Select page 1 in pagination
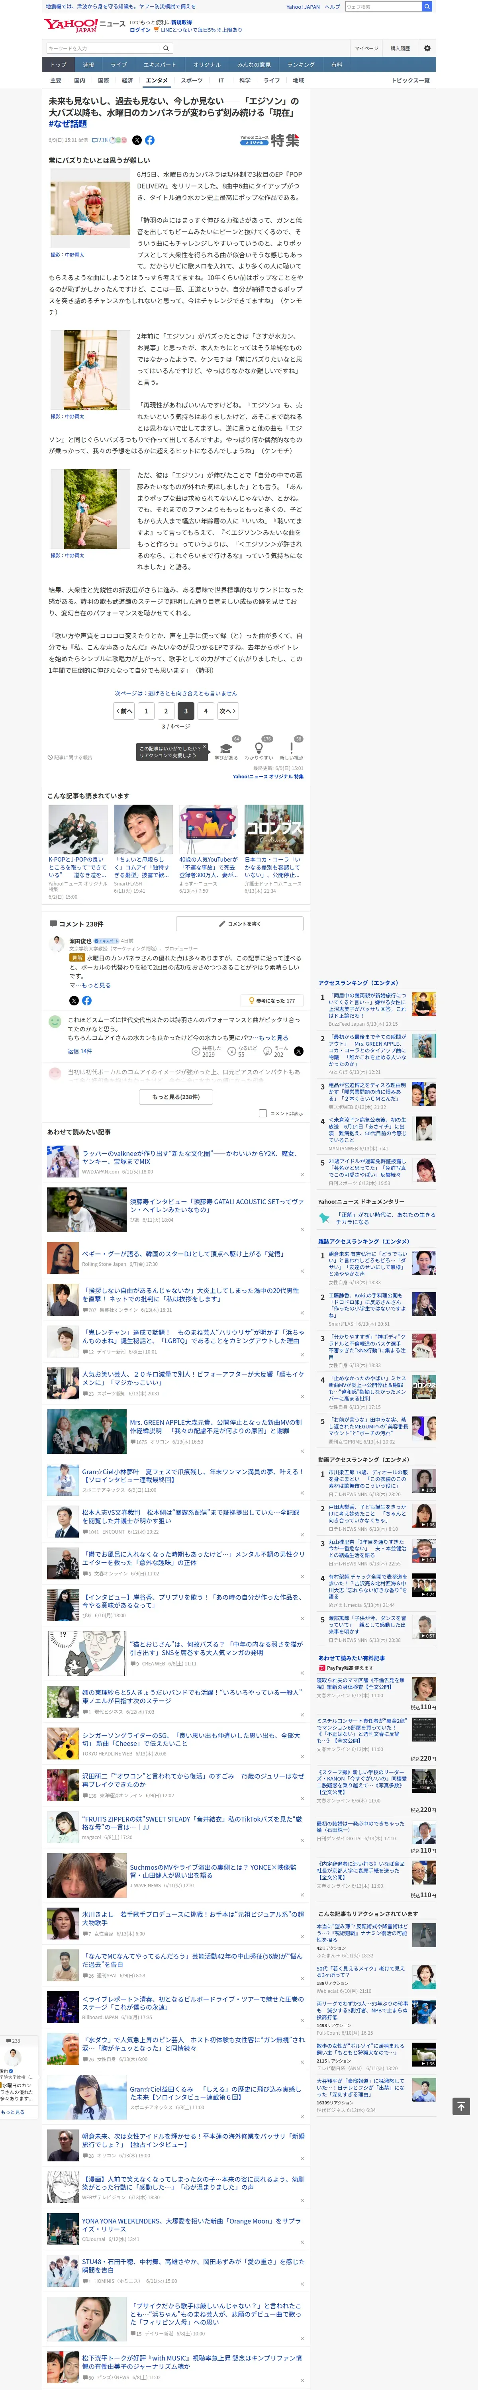 click(x=146, y=711)
